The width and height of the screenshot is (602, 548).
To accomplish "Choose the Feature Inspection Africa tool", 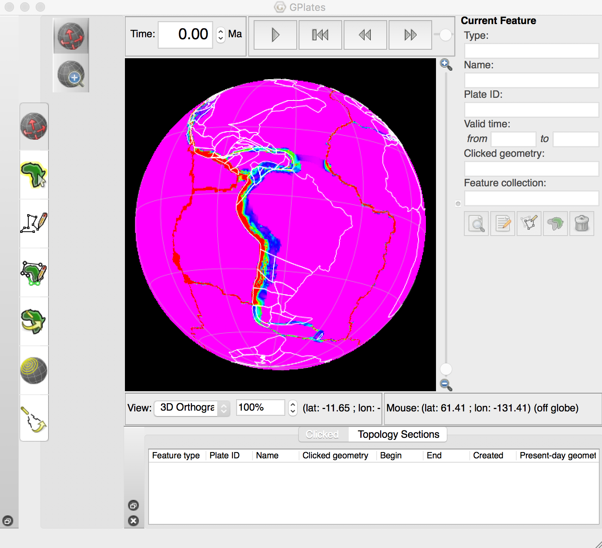I will pos(34,175).
